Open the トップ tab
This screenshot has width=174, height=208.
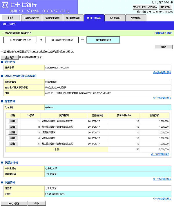pos(11,18)
